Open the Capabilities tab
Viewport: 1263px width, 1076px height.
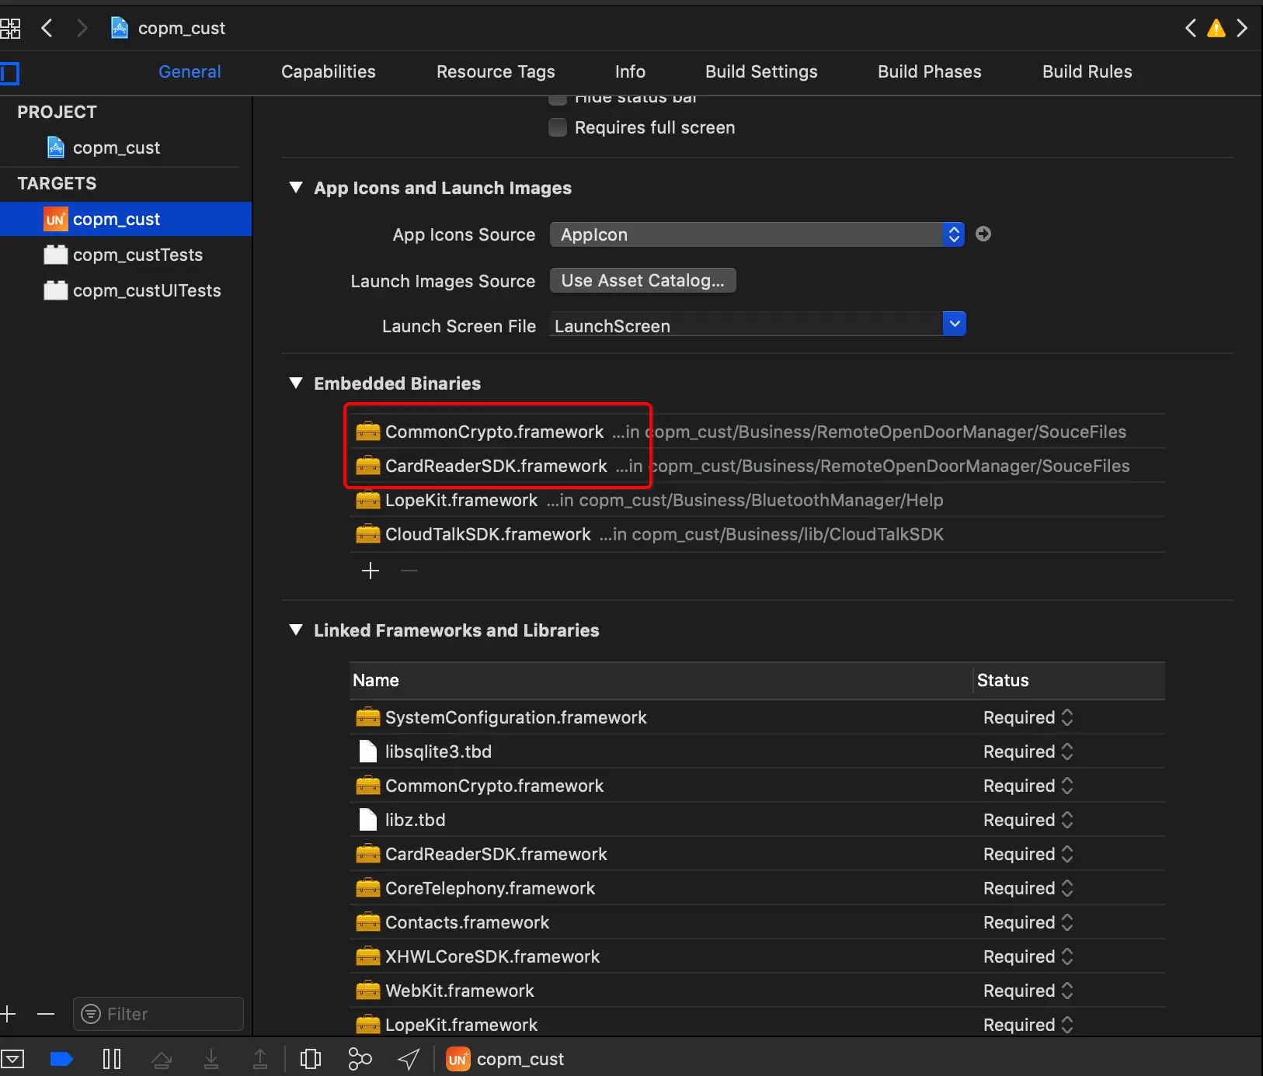[x=328, y=71]
